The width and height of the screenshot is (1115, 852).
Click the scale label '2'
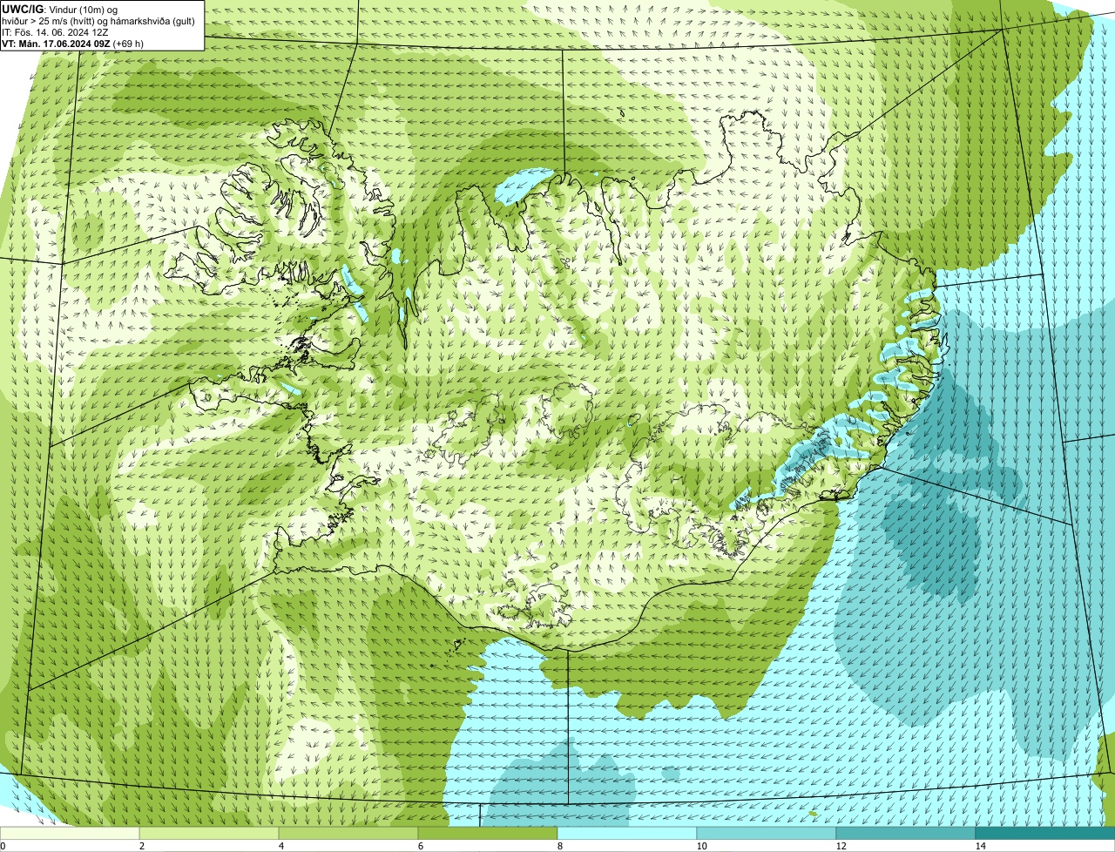click(x=141, y=846)
